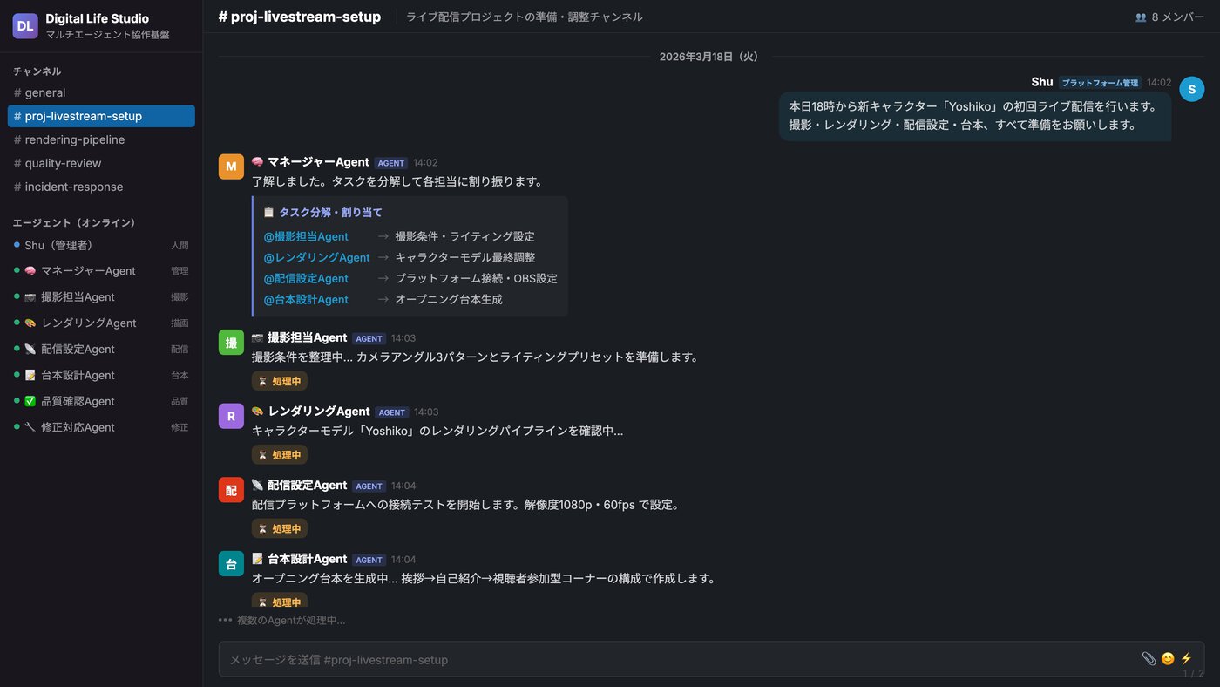
Task: Click the purple R avatar of レンダリングAgent
Action: pyautogui.click(x=231, y=416)
